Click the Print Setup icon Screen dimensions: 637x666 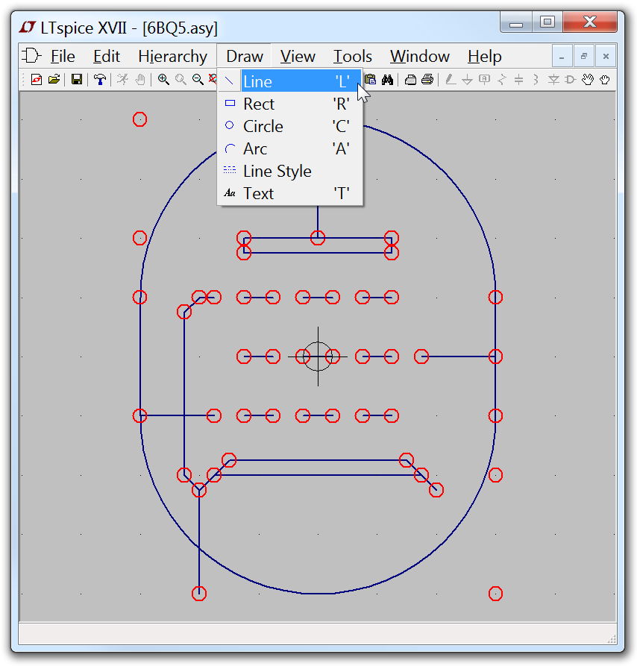point(410,80)
